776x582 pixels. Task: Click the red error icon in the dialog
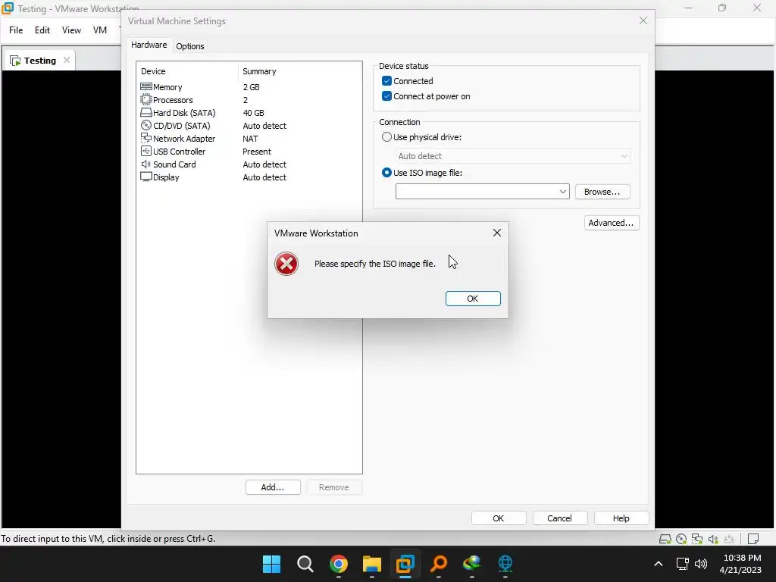tap(286, 264)
